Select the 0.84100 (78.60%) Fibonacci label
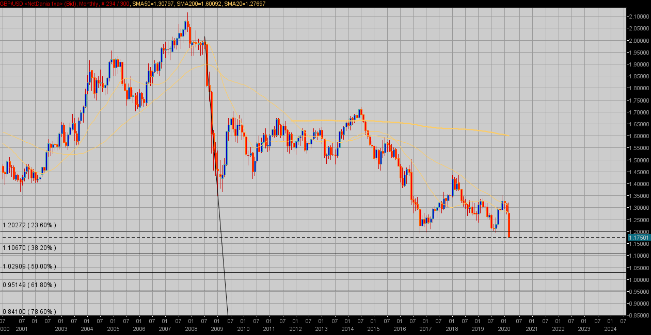This screenshot has height=335, width=651. pos(29,312)
